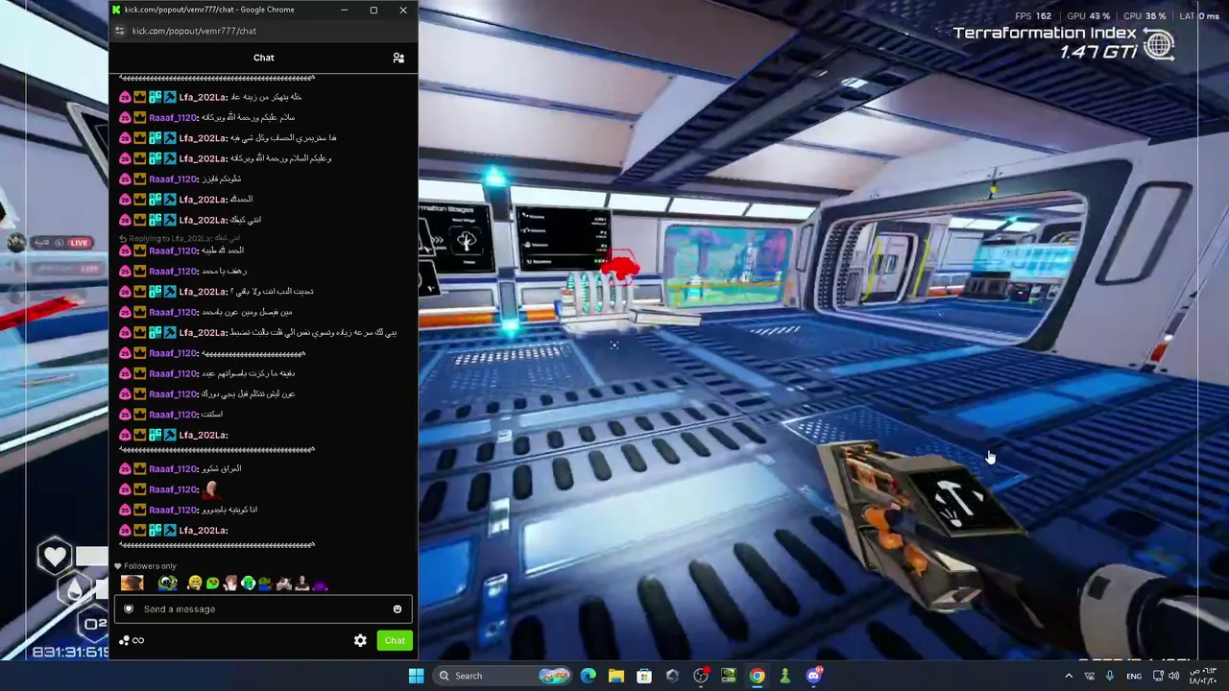
Task: Click the microphone icon in the system tray
Action: click(x=1110, y=676)
